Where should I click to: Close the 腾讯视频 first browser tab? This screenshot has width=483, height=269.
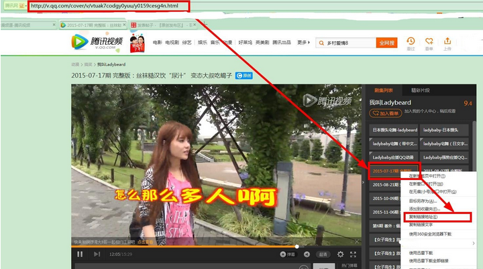[54, 25]
